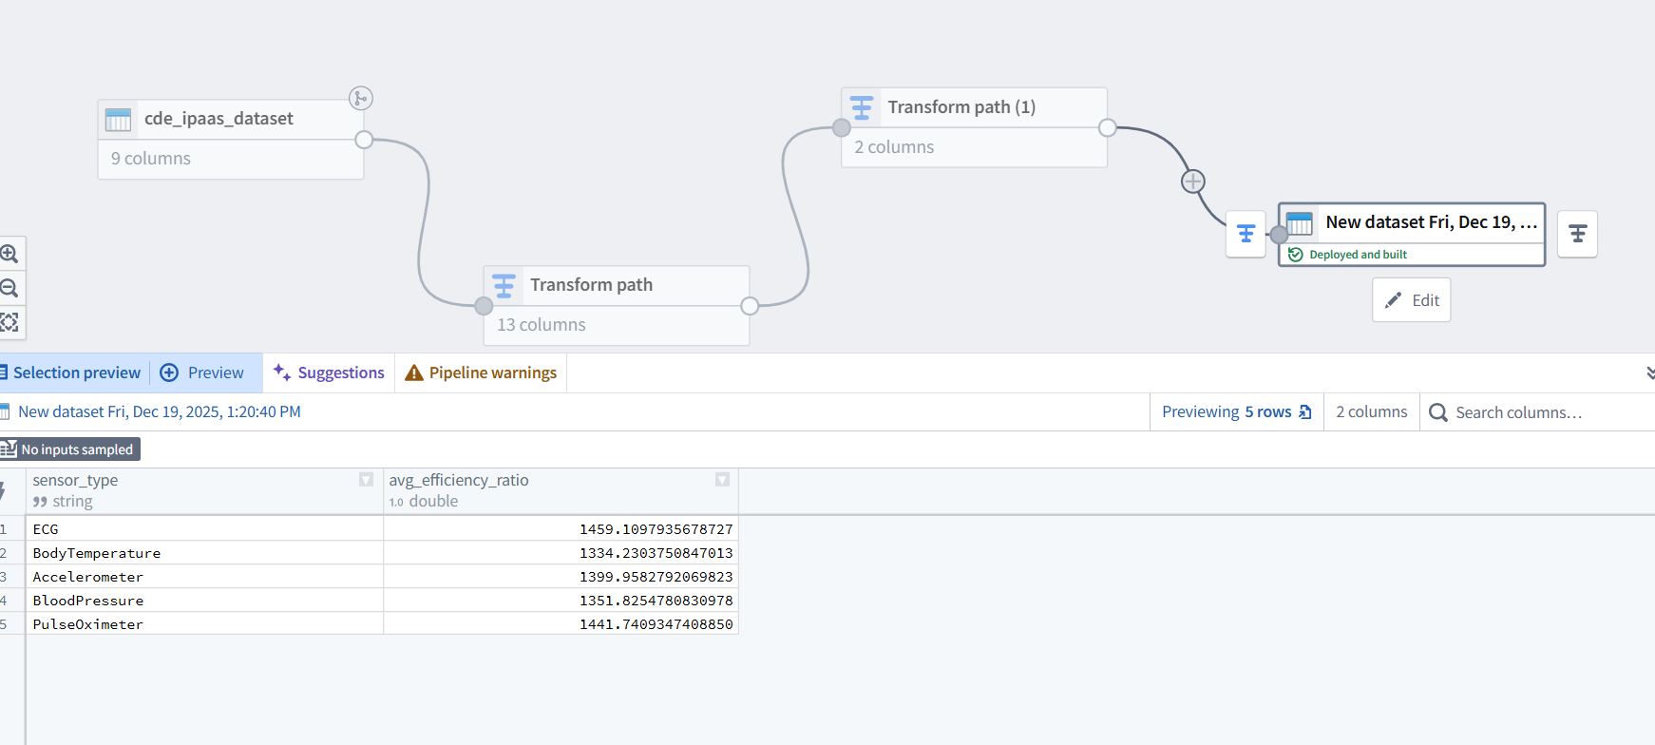Select the PulseOximeter cell
Viewport: 1655px width, 745px height.
(204, 623)
